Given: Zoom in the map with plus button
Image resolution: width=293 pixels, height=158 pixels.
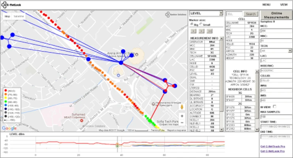Looking at the screenshot, I should [182, 116].
